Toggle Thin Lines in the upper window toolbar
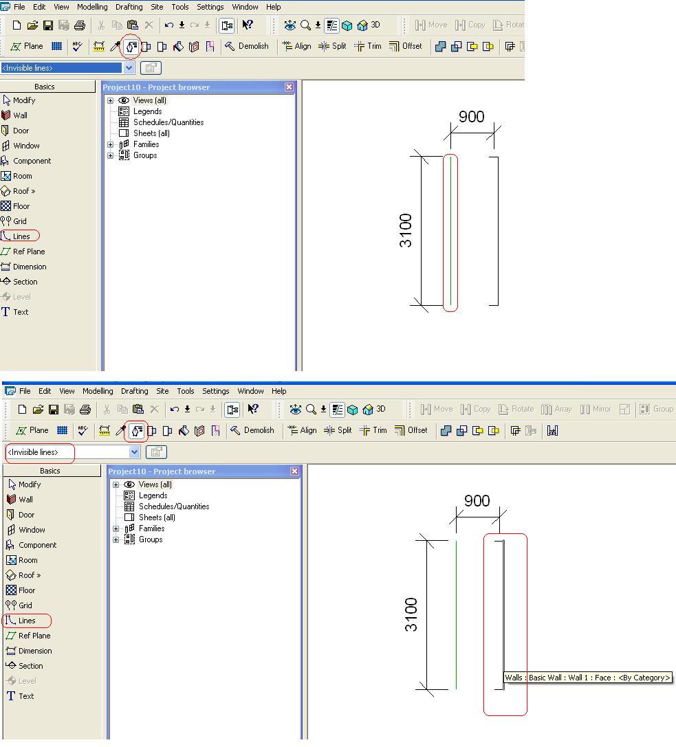676x747 pixels. coord(331,25)
